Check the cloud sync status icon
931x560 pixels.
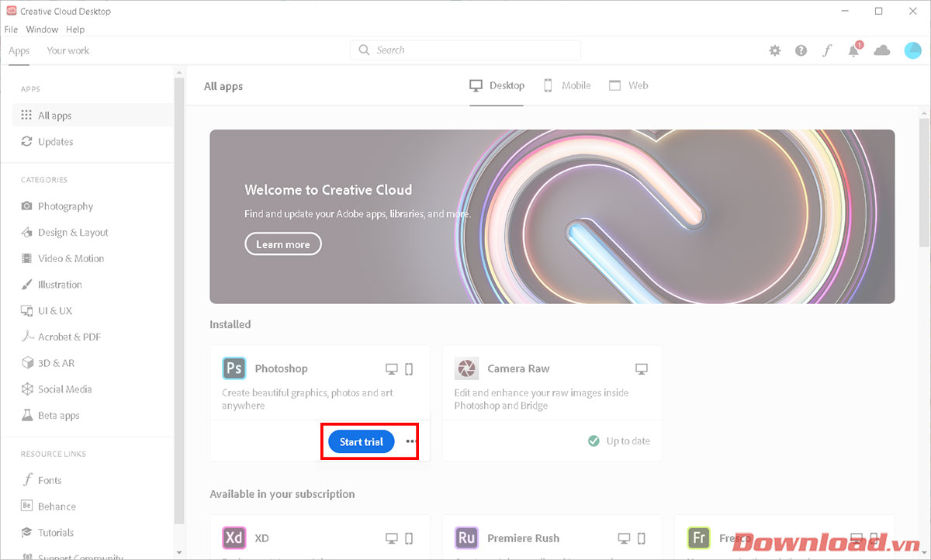coord(882,50)
